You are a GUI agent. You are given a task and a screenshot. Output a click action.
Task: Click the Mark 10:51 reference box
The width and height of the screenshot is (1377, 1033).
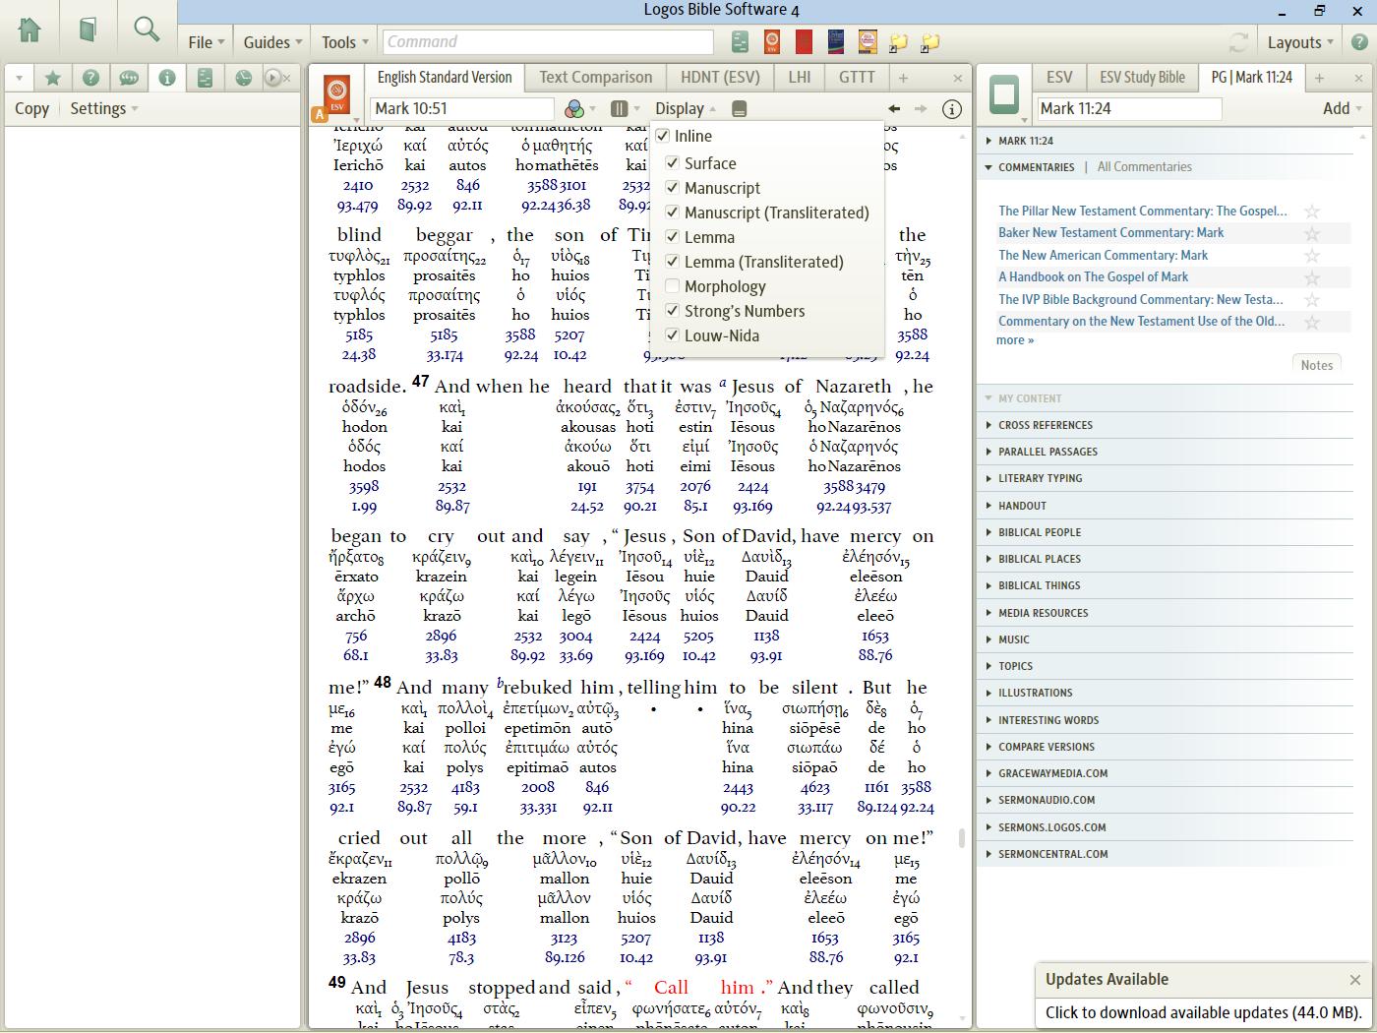[x=461, y=109]
